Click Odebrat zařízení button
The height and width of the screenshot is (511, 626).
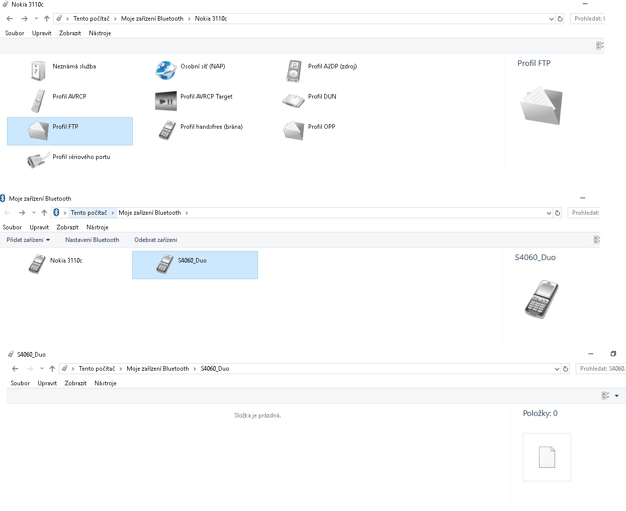pyautogui.click(x=155, y=240)
